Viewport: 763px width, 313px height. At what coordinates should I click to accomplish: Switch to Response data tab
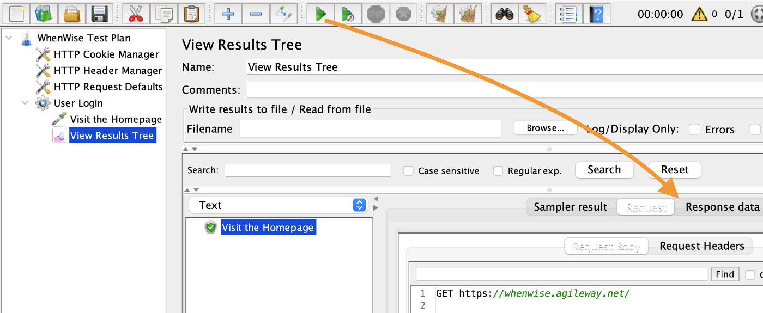722,207
